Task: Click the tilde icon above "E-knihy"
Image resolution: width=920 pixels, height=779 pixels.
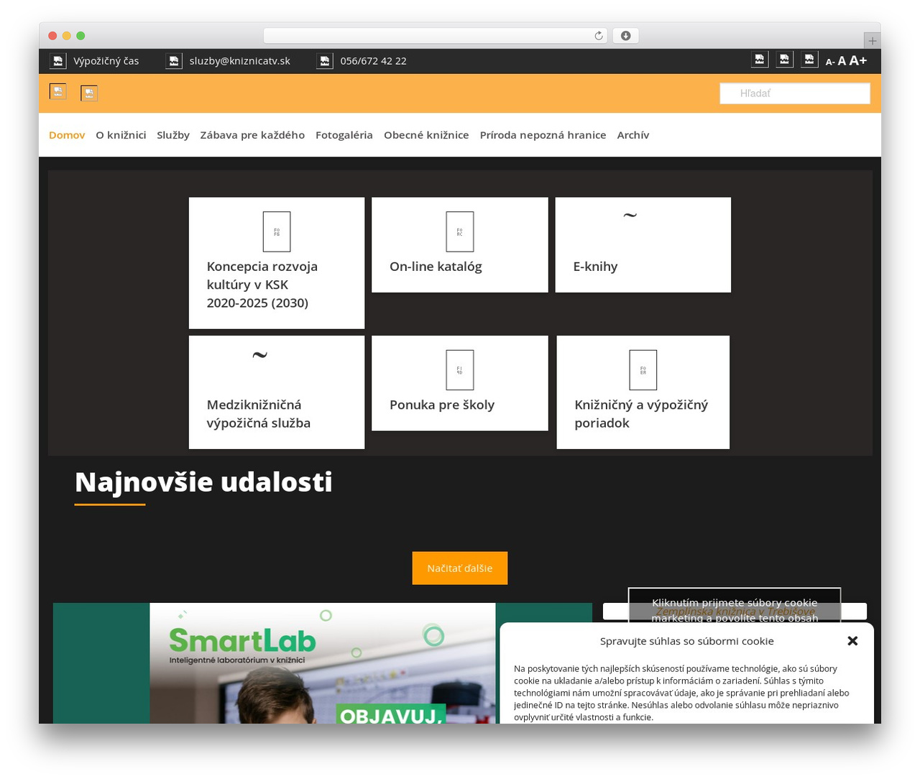Action: pos(630,215)
